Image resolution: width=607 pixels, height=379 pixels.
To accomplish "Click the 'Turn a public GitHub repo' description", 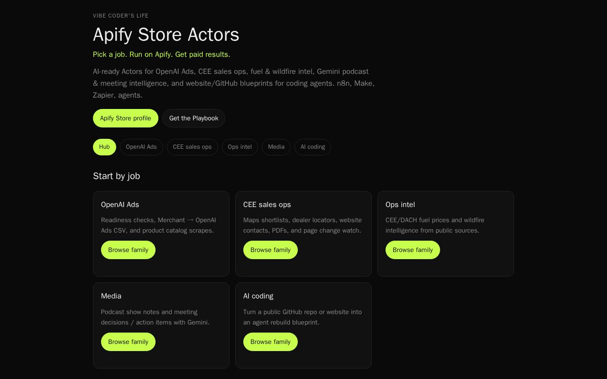I will [303, 317].
